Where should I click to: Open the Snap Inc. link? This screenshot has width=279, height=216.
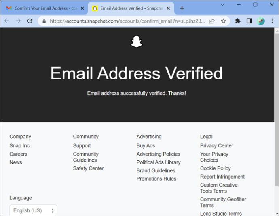coord(20,146)
